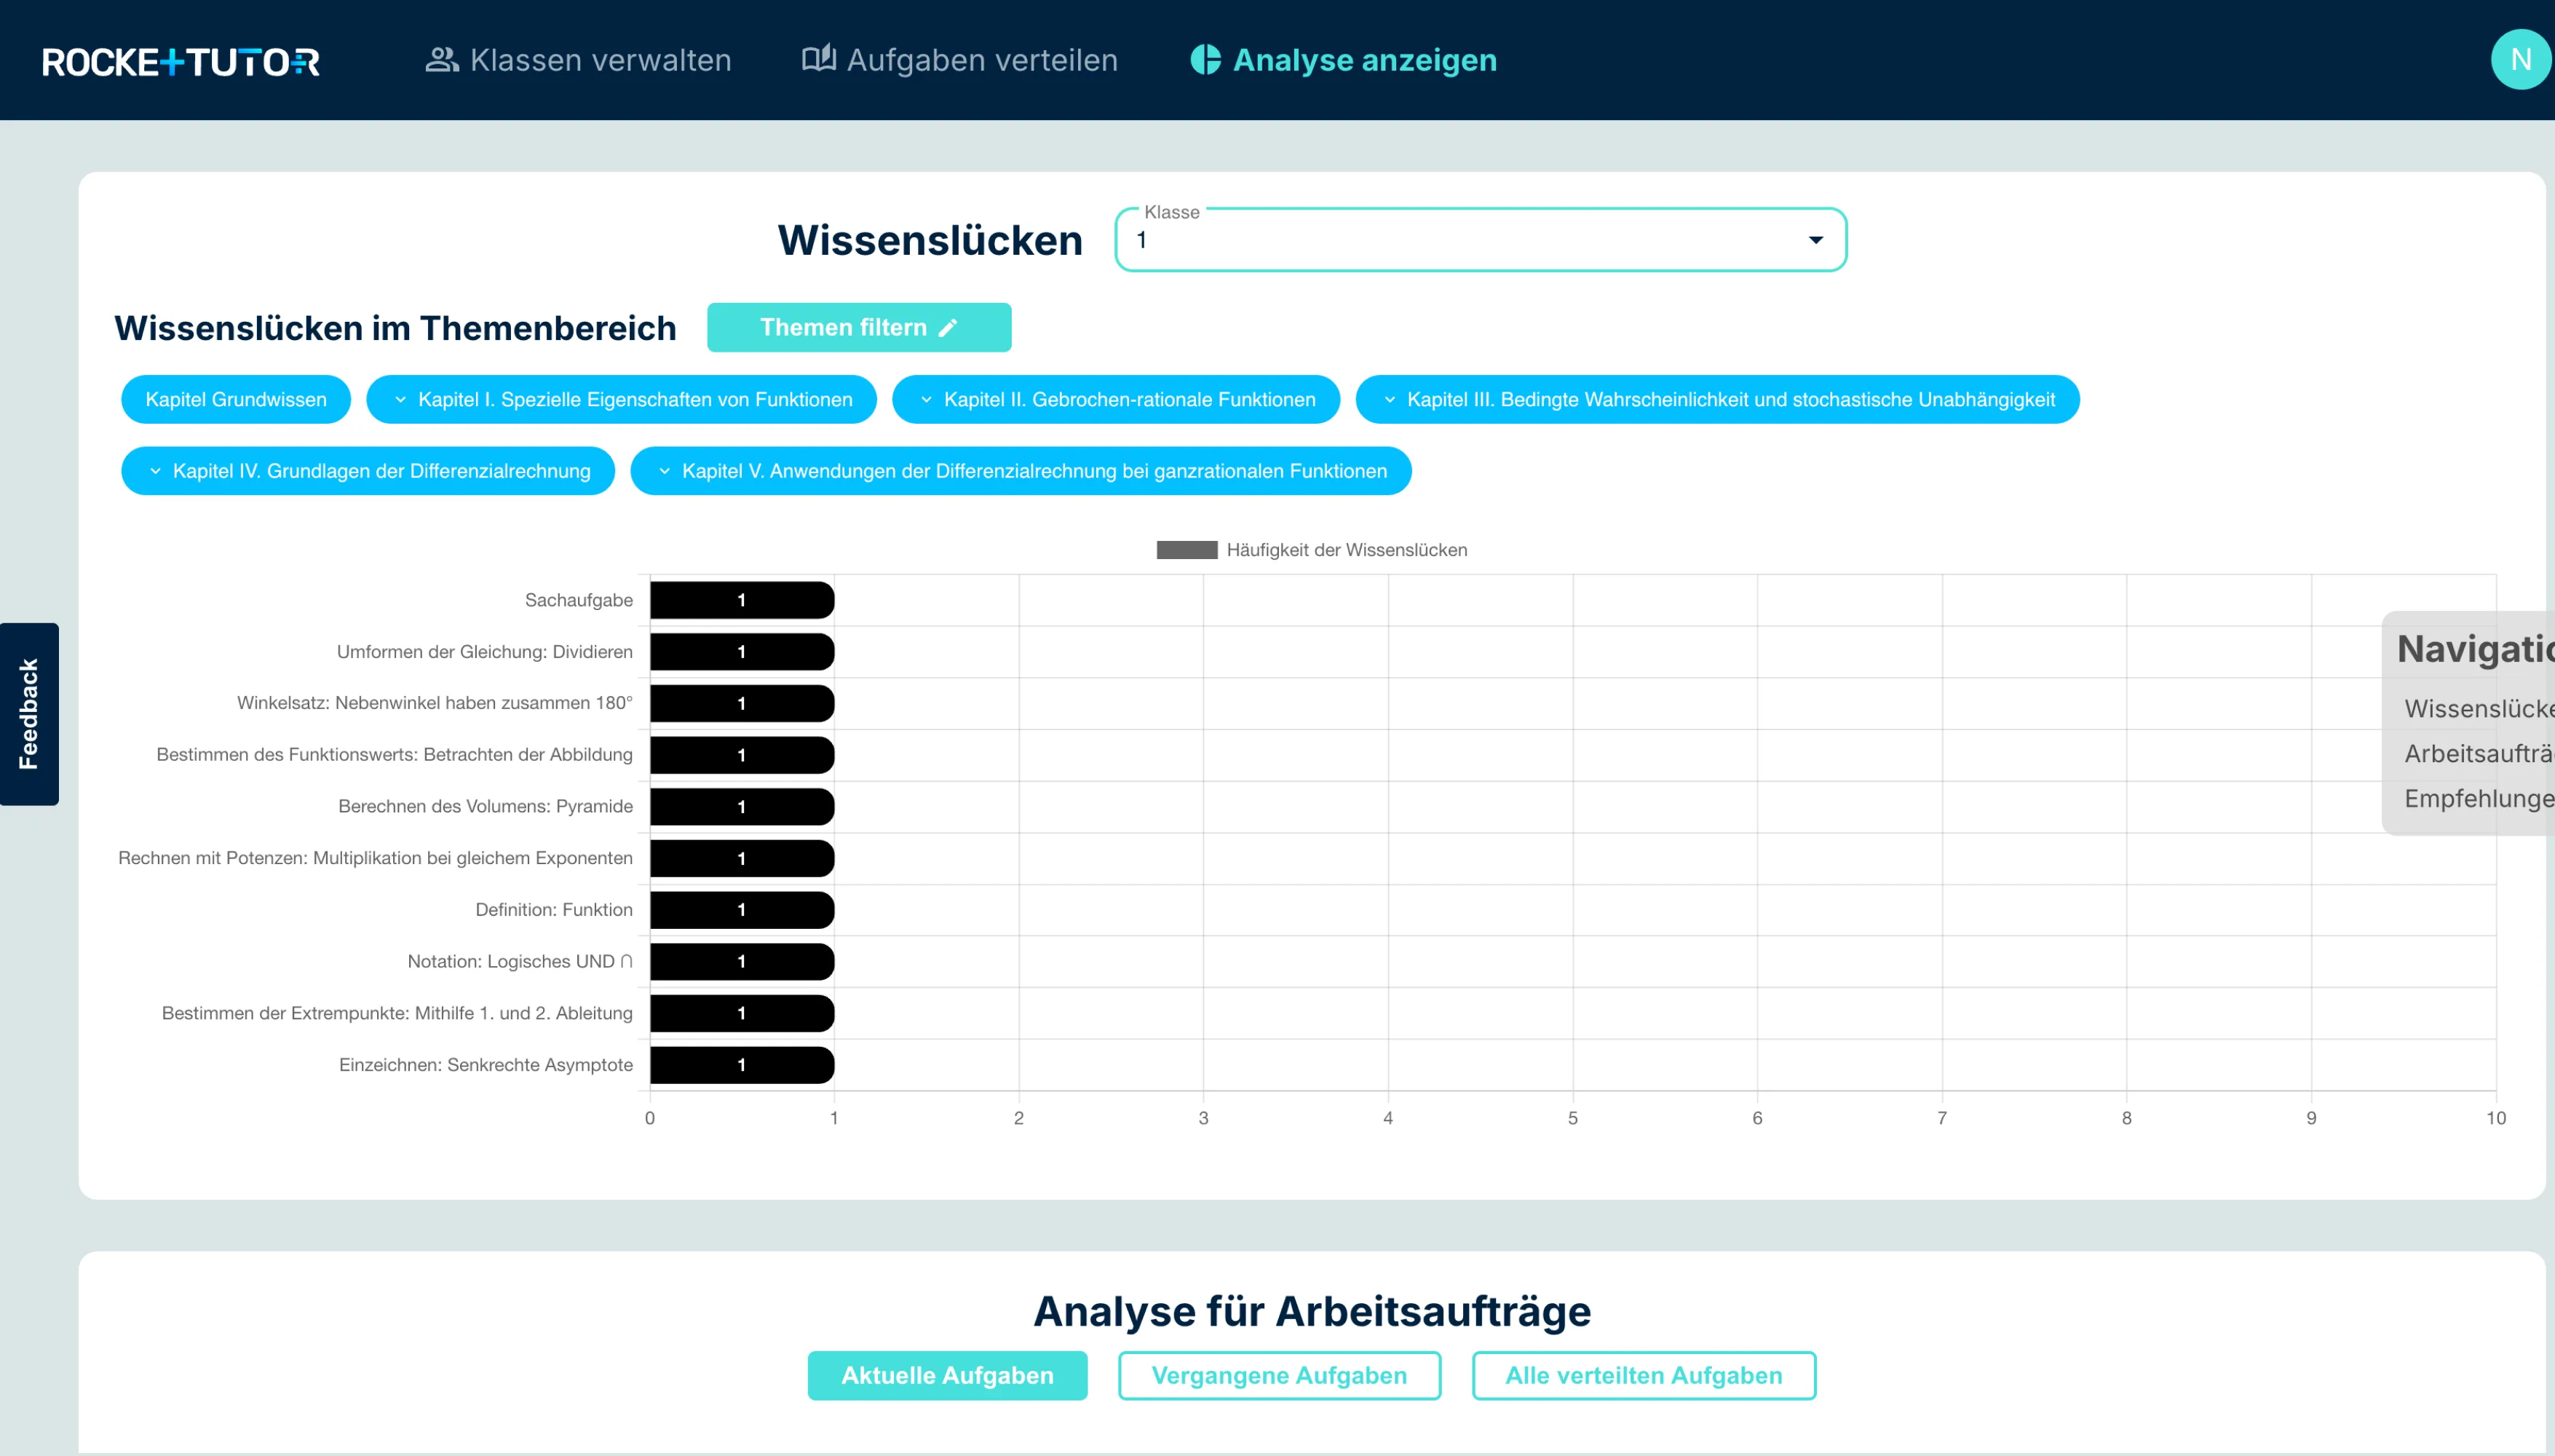Click the Einzeichnen: Senkrechte Asymptote bar

[742, 1065]
